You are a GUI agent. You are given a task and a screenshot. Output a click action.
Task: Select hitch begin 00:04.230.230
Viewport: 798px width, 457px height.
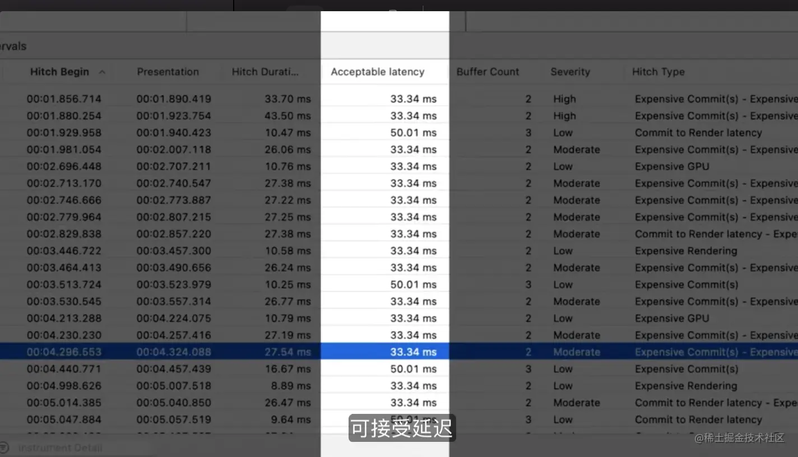[64, 335]
